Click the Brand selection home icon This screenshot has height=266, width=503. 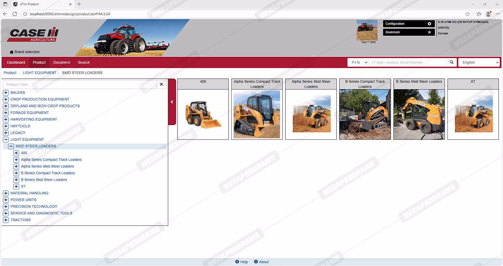click(x=11, y=52)
